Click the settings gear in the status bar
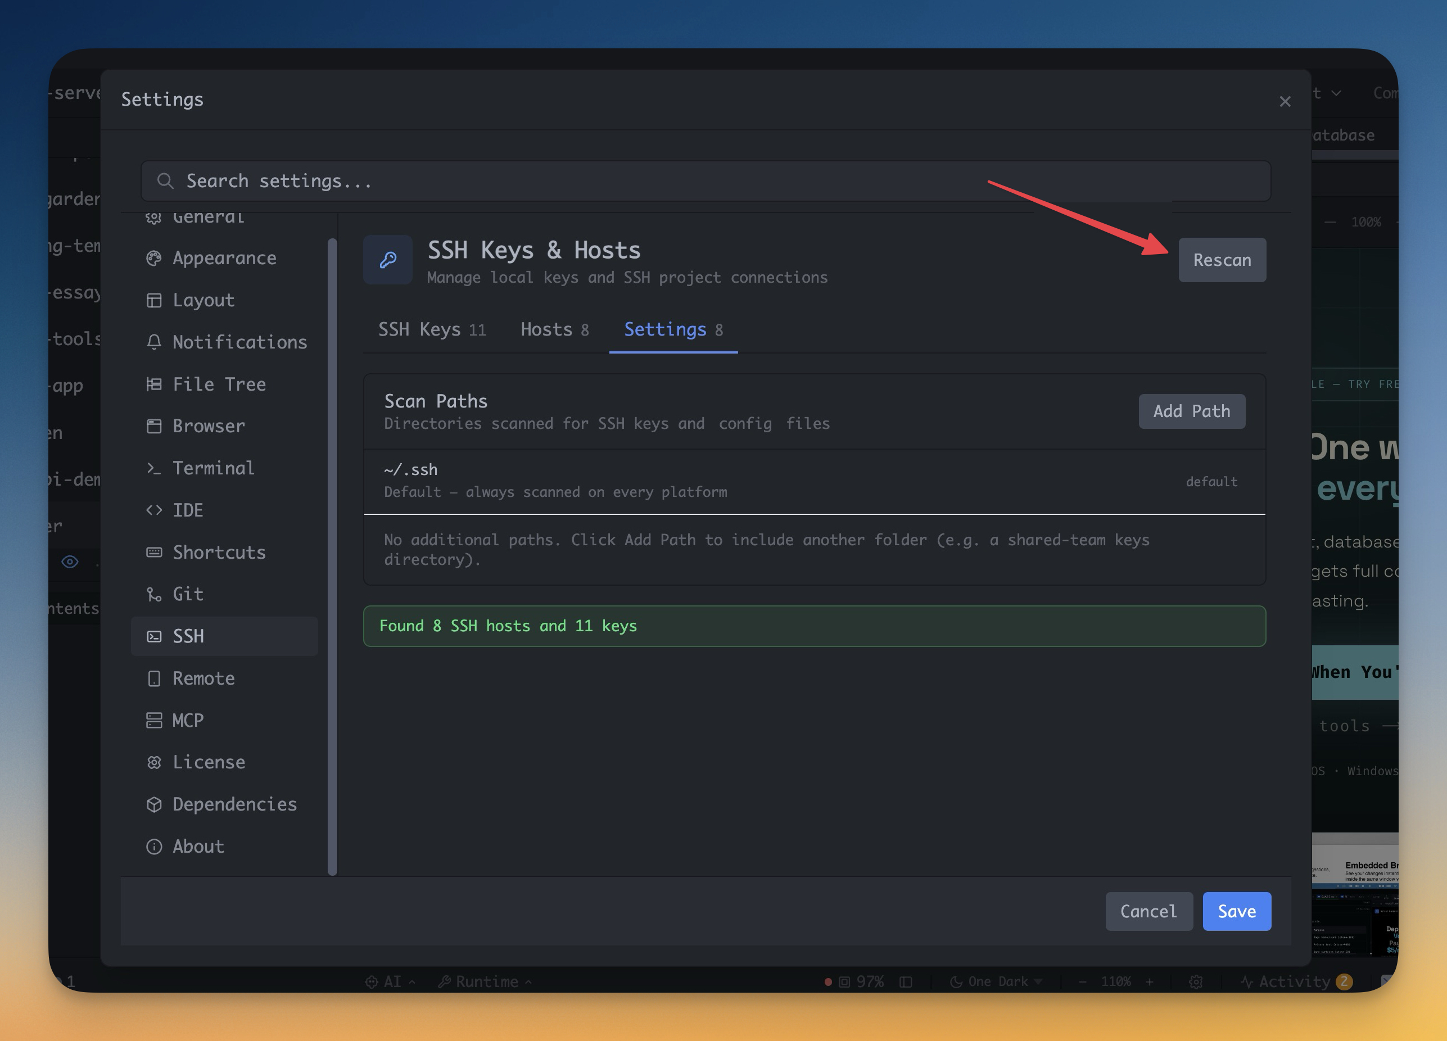The image size is (1447, 1041). [x=1196, y=981]
